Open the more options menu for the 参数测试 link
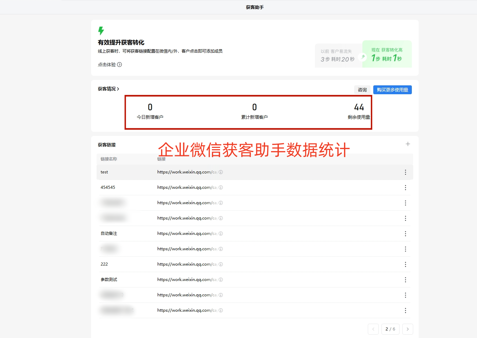The width and height of the screenshot is (477, 338). tap(405, 280)
